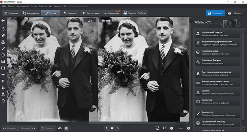The height and width of the screenshot is (132, 247).
Task: Choose the paint bucket fill sidebar icon
Action: (x=3, y=88)
